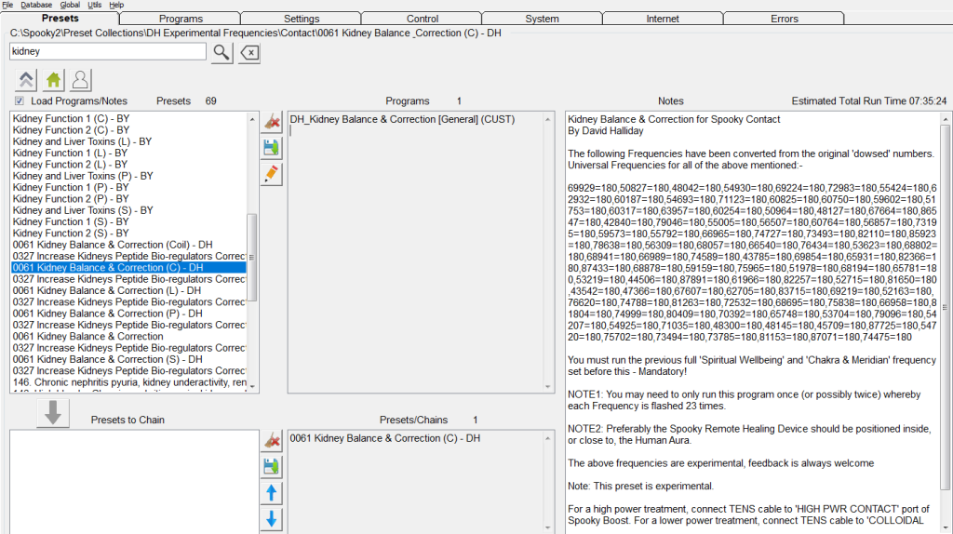This screenshot has height=534, width=953.
Task: Move chain preset down with blue arrow
Action: point(272,519)
